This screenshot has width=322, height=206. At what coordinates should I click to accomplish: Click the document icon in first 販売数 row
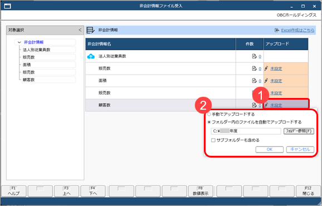pos(254,68)
